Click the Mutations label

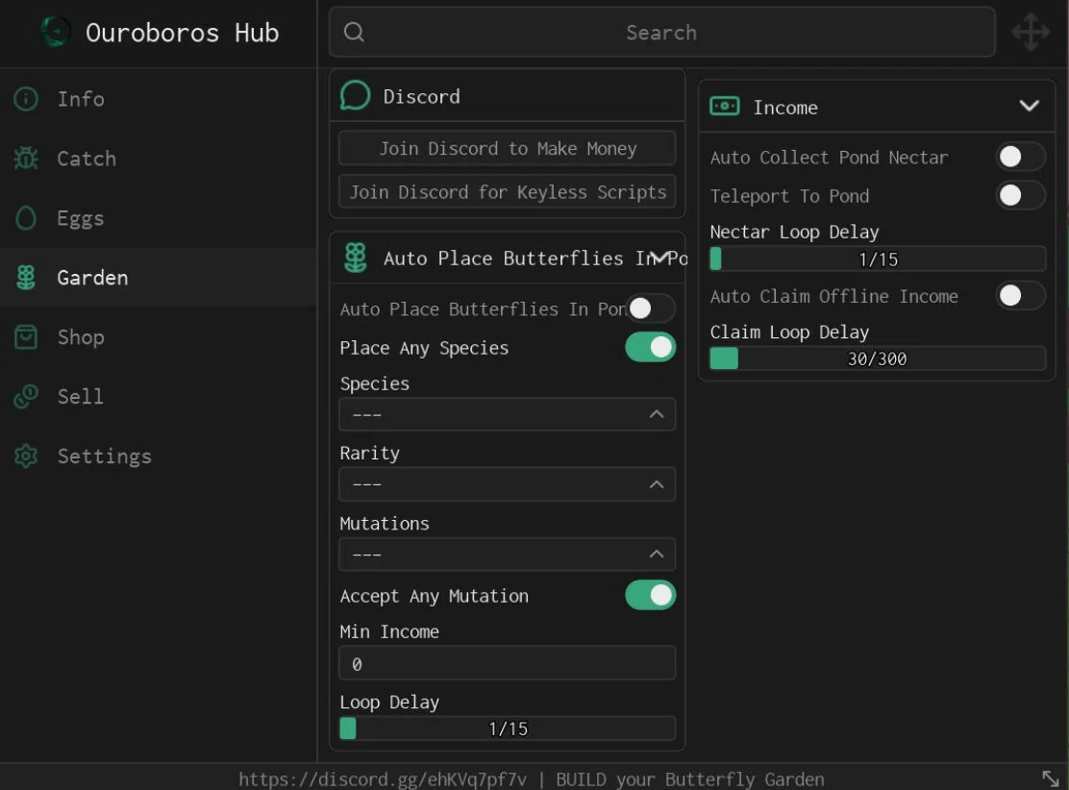(385, 524)
